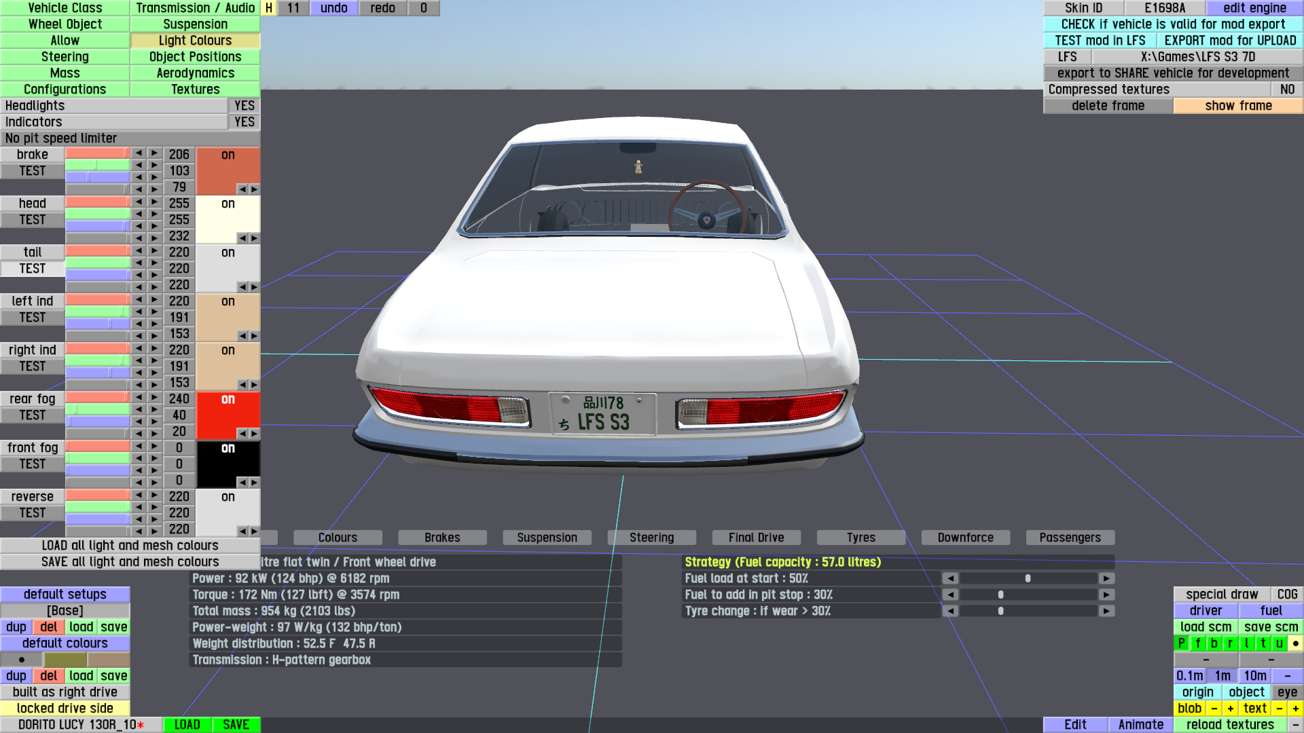The height and width of the screenshot is (733, 1304).
Task: Open the Aerodynamics tab
Action: (x=195, y=73)
